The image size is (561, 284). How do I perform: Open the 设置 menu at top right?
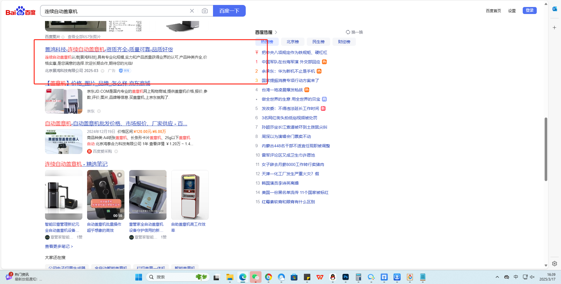(x=512, y=11)
